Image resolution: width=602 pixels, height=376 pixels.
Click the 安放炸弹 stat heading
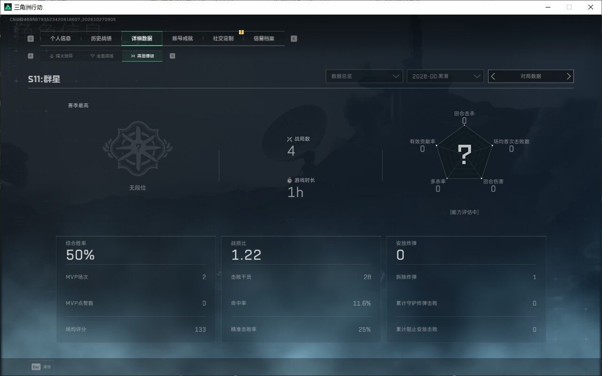(407, 243)
